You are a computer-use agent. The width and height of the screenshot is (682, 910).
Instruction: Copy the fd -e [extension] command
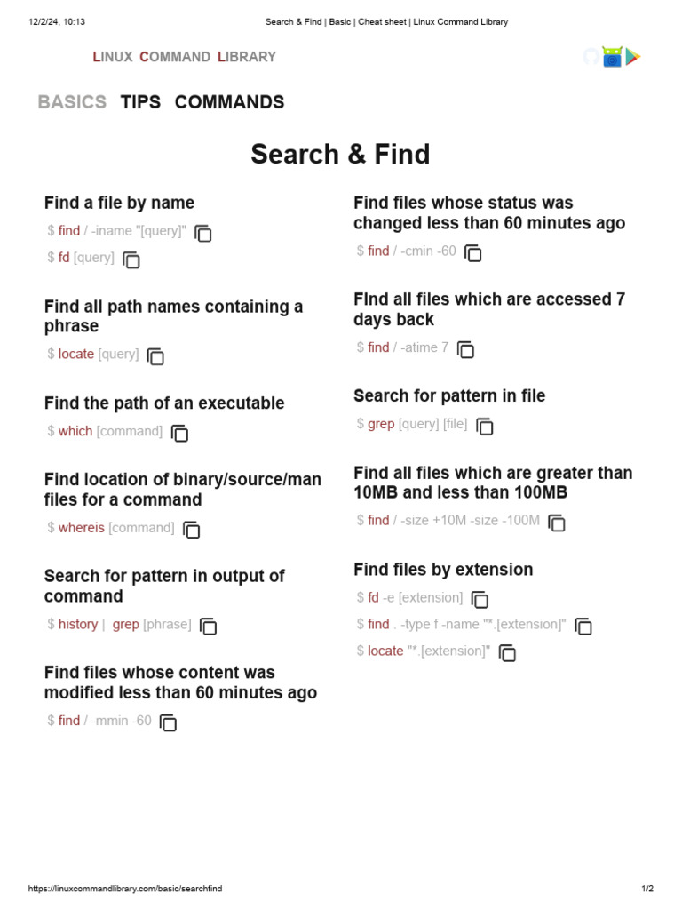[x=480, y=600]
